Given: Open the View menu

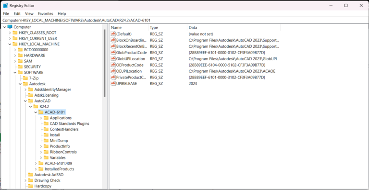Looking at the screenshot, I should [29, 13].
